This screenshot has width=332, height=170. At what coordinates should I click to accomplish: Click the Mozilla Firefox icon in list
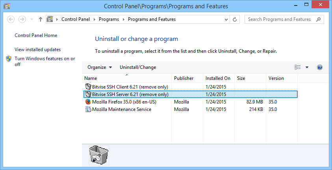point(88,102)
